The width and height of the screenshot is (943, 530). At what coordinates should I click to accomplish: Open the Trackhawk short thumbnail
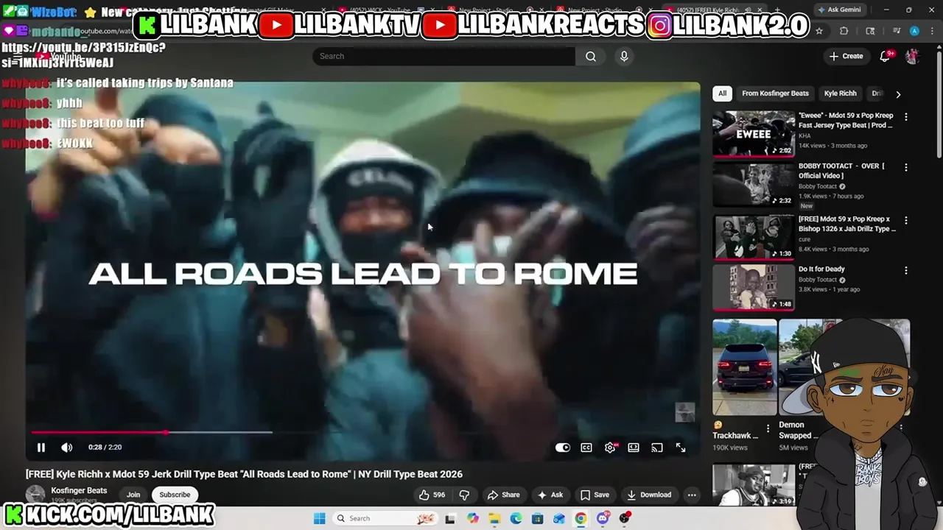[x=744, y=367]
